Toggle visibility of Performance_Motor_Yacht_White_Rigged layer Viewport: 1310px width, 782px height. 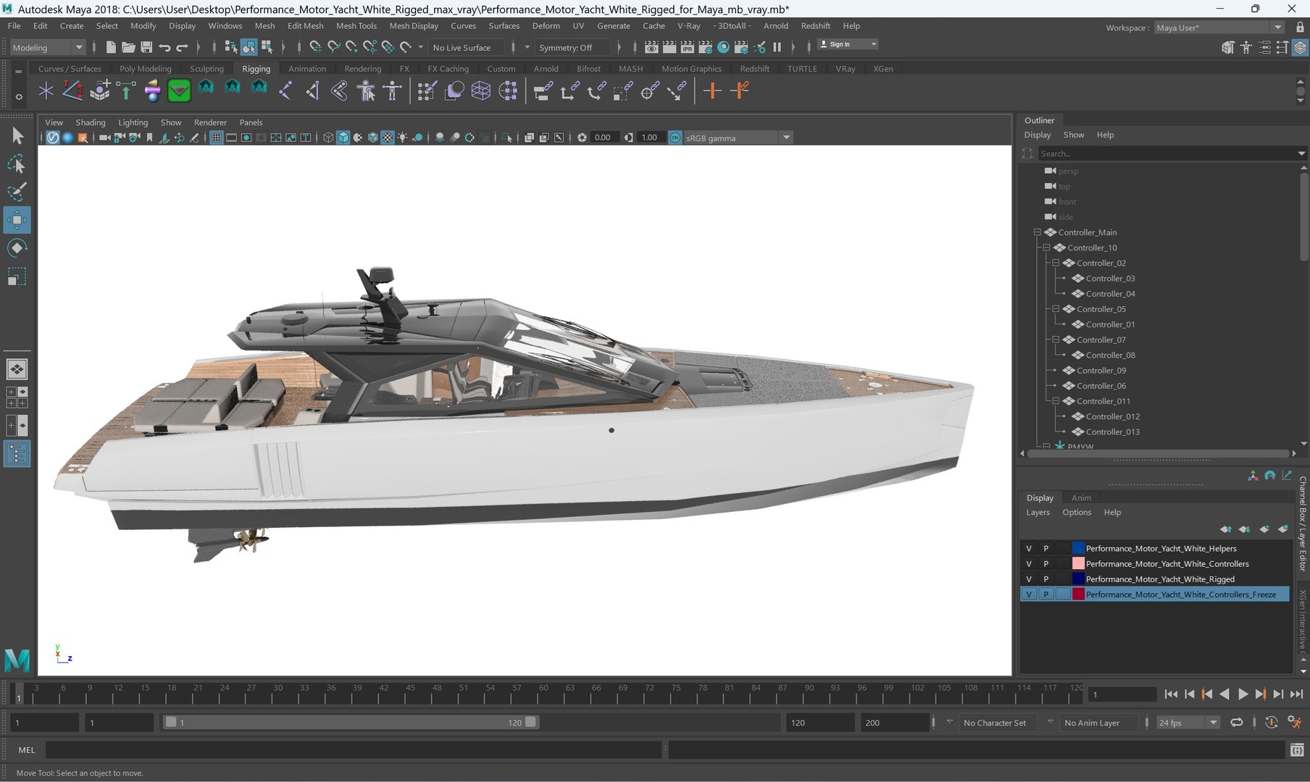point(1028,579)
